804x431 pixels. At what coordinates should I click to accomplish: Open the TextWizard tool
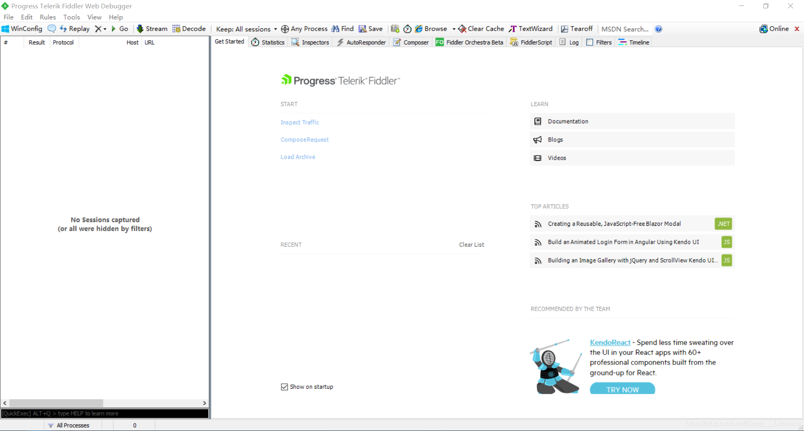[531, 29]
